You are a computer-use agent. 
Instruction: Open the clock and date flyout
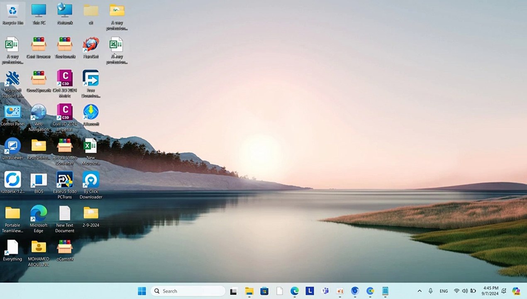tap(491, 291)
